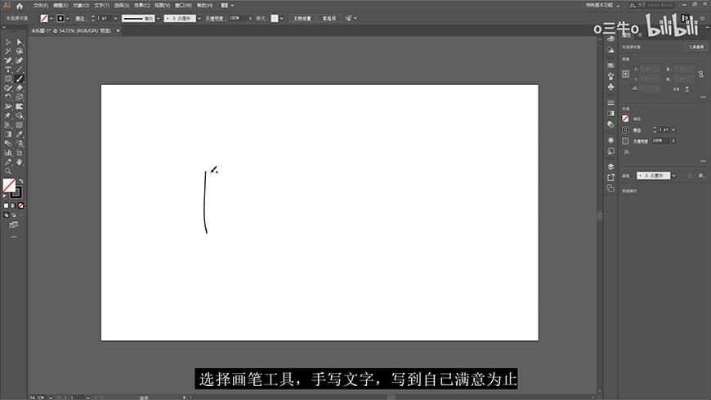This screenshot has height=400, width=711.
Task: Open the Layers panel icon
Action: 610,166
